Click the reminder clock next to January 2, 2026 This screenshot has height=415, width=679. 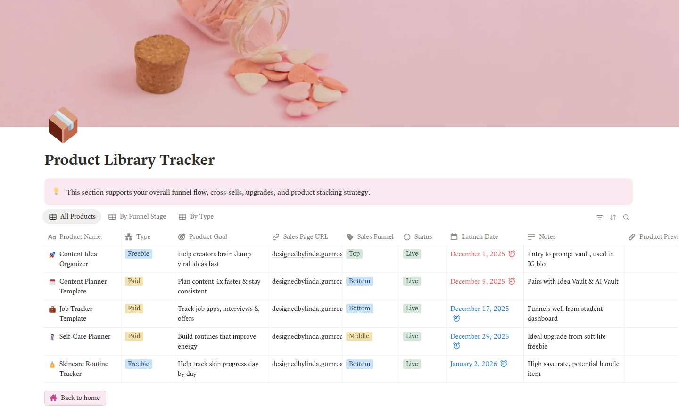coord(504,364)
